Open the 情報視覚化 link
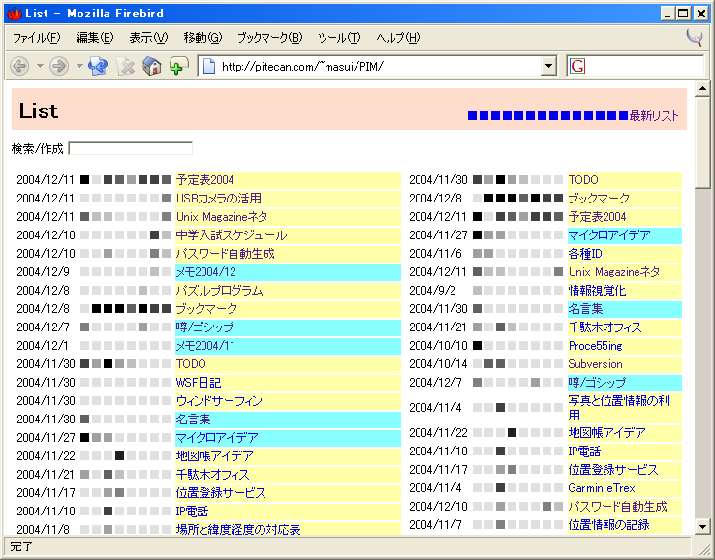This screenshot has width=715, height=560. pos(597,291)
